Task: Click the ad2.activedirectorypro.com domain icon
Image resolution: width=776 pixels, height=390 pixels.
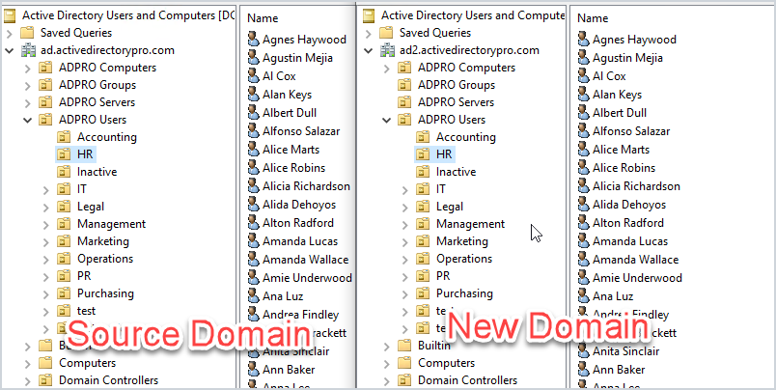Action: [386, 50]
